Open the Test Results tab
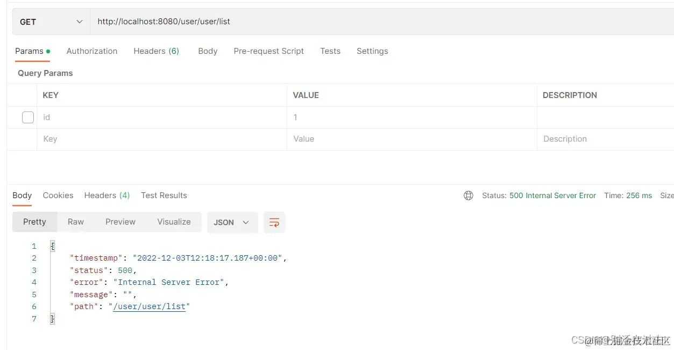The height and width of the screenshot is (350, 674). click(164, 195)
